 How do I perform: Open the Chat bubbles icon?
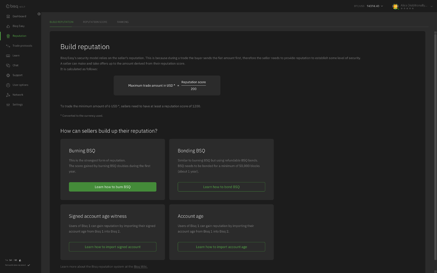(x=8, y=66)
